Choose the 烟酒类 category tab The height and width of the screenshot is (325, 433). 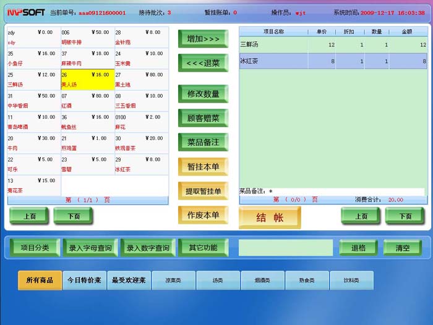click(x=262, y=281)
